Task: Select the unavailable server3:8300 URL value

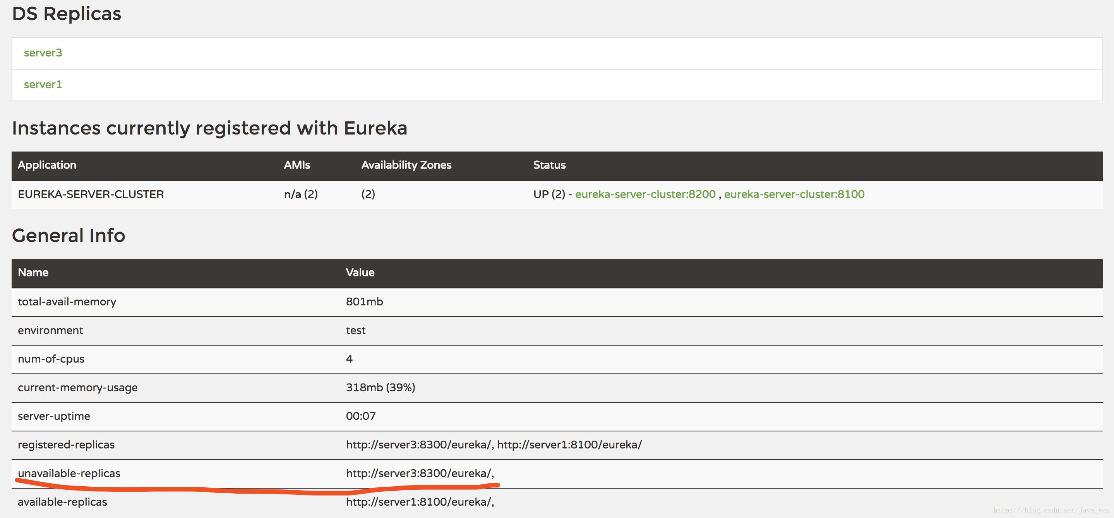Action: tap(420, 474)
